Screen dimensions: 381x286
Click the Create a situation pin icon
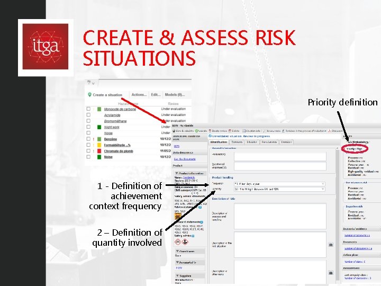pyautogui.click(x=89, y=95)
